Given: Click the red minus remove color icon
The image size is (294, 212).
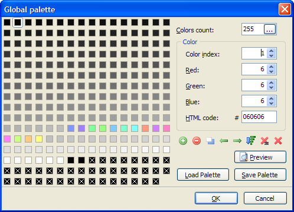Looking at the screenshot, I should click(197, 141).
